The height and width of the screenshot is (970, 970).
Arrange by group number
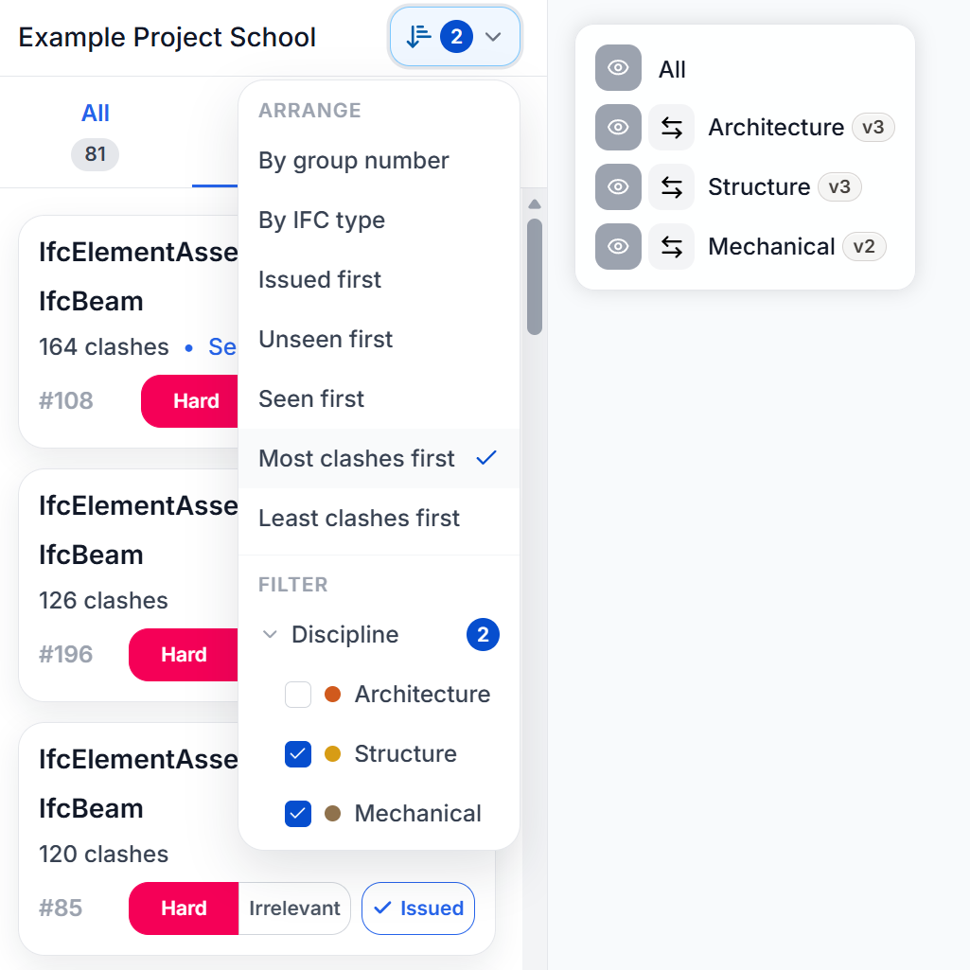(354, 161)
